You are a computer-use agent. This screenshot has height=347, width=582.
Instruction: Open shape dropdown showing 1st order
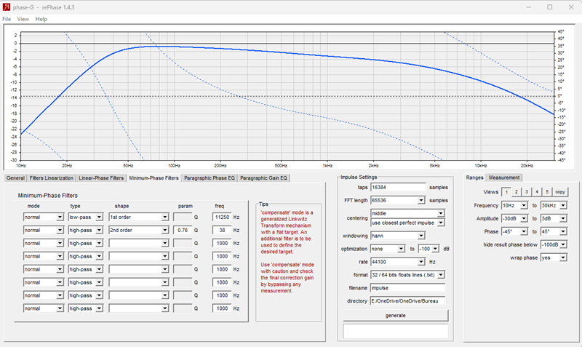tap(138, 217)
